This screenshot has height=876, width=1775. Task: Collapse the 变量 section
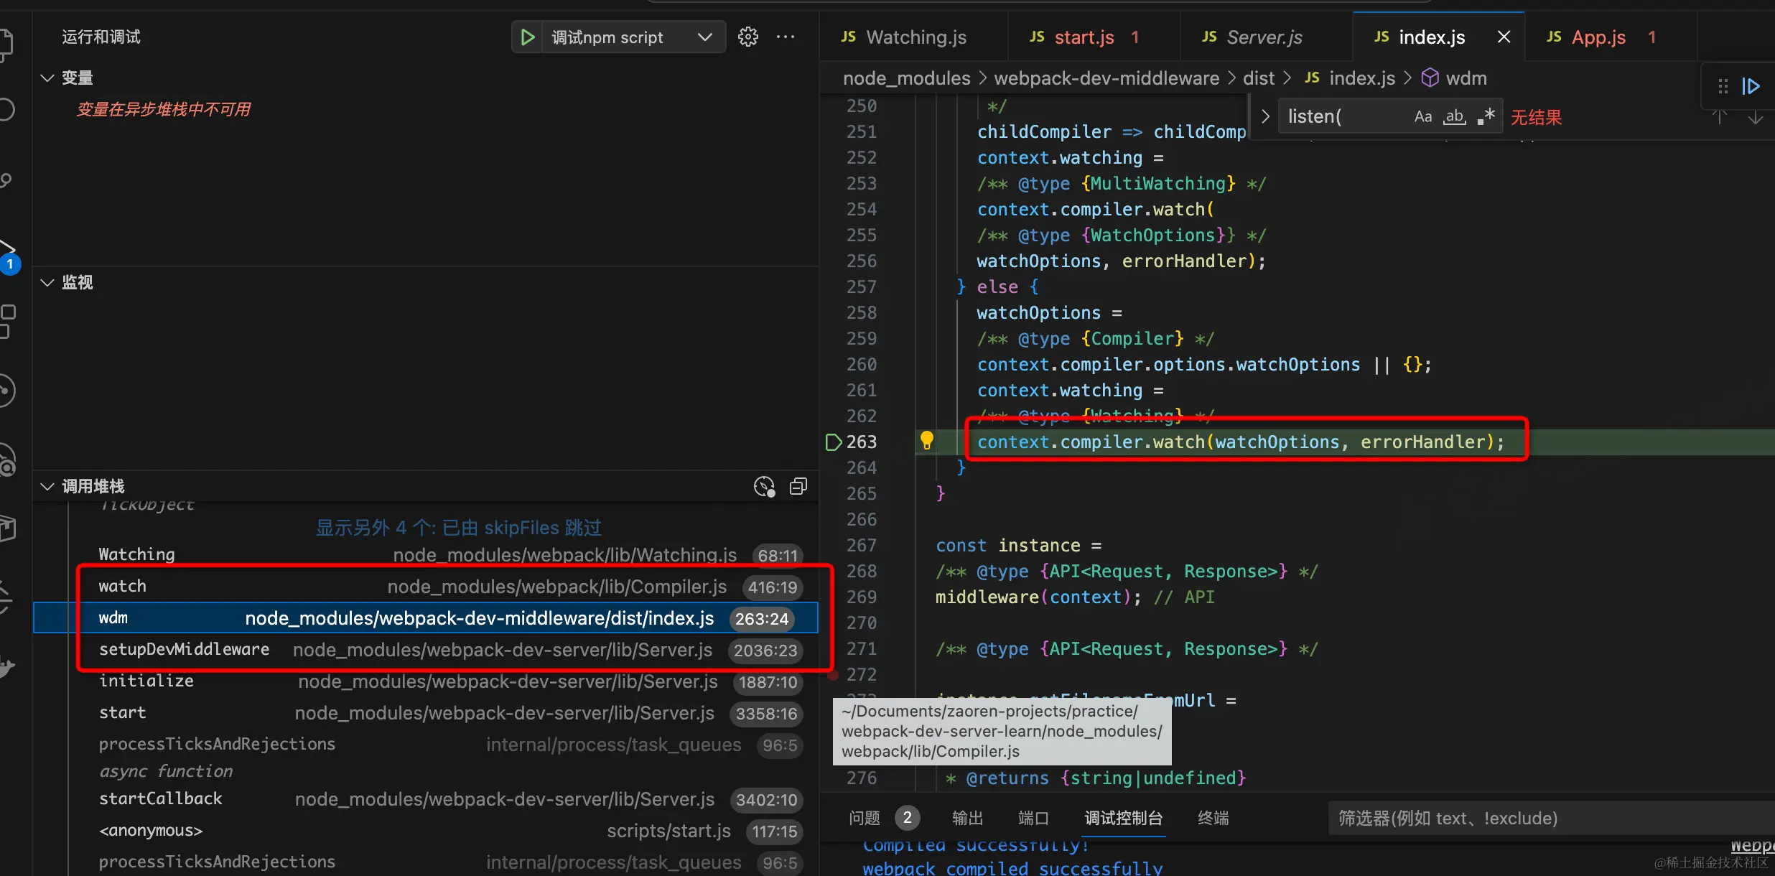tap(47, 78)
